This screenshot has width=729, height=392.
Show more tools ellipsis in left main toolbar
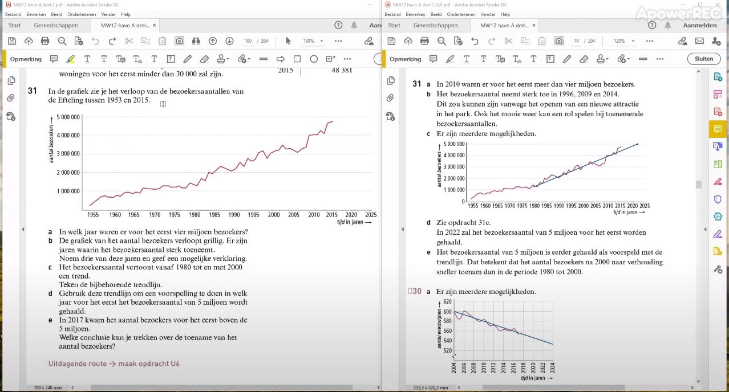tap(338, 41)
